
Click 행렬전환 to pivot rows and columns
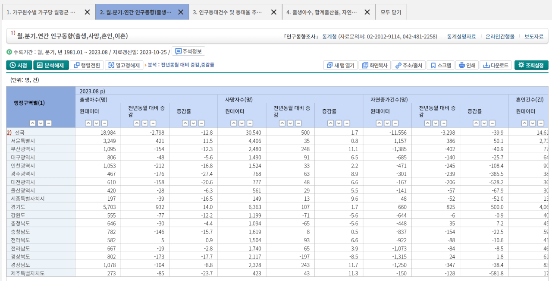pyautogui.click(x=87, y=65)
